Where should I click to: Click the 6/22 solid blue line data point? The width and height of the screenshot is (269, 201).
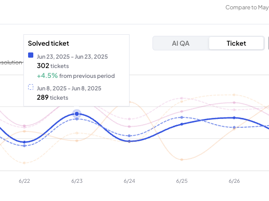(24, 142)
